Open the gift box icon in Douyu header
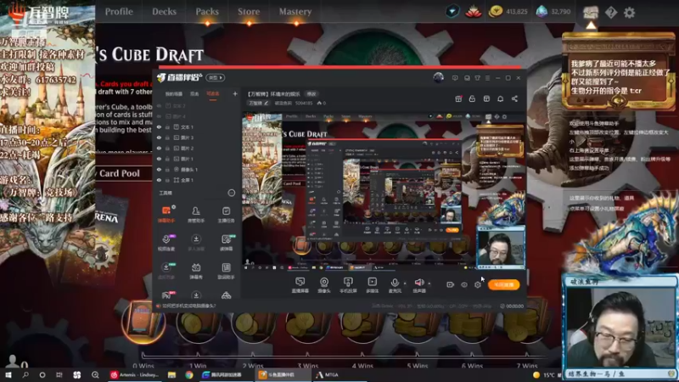The image size is (679, 382). click(458, 98)
